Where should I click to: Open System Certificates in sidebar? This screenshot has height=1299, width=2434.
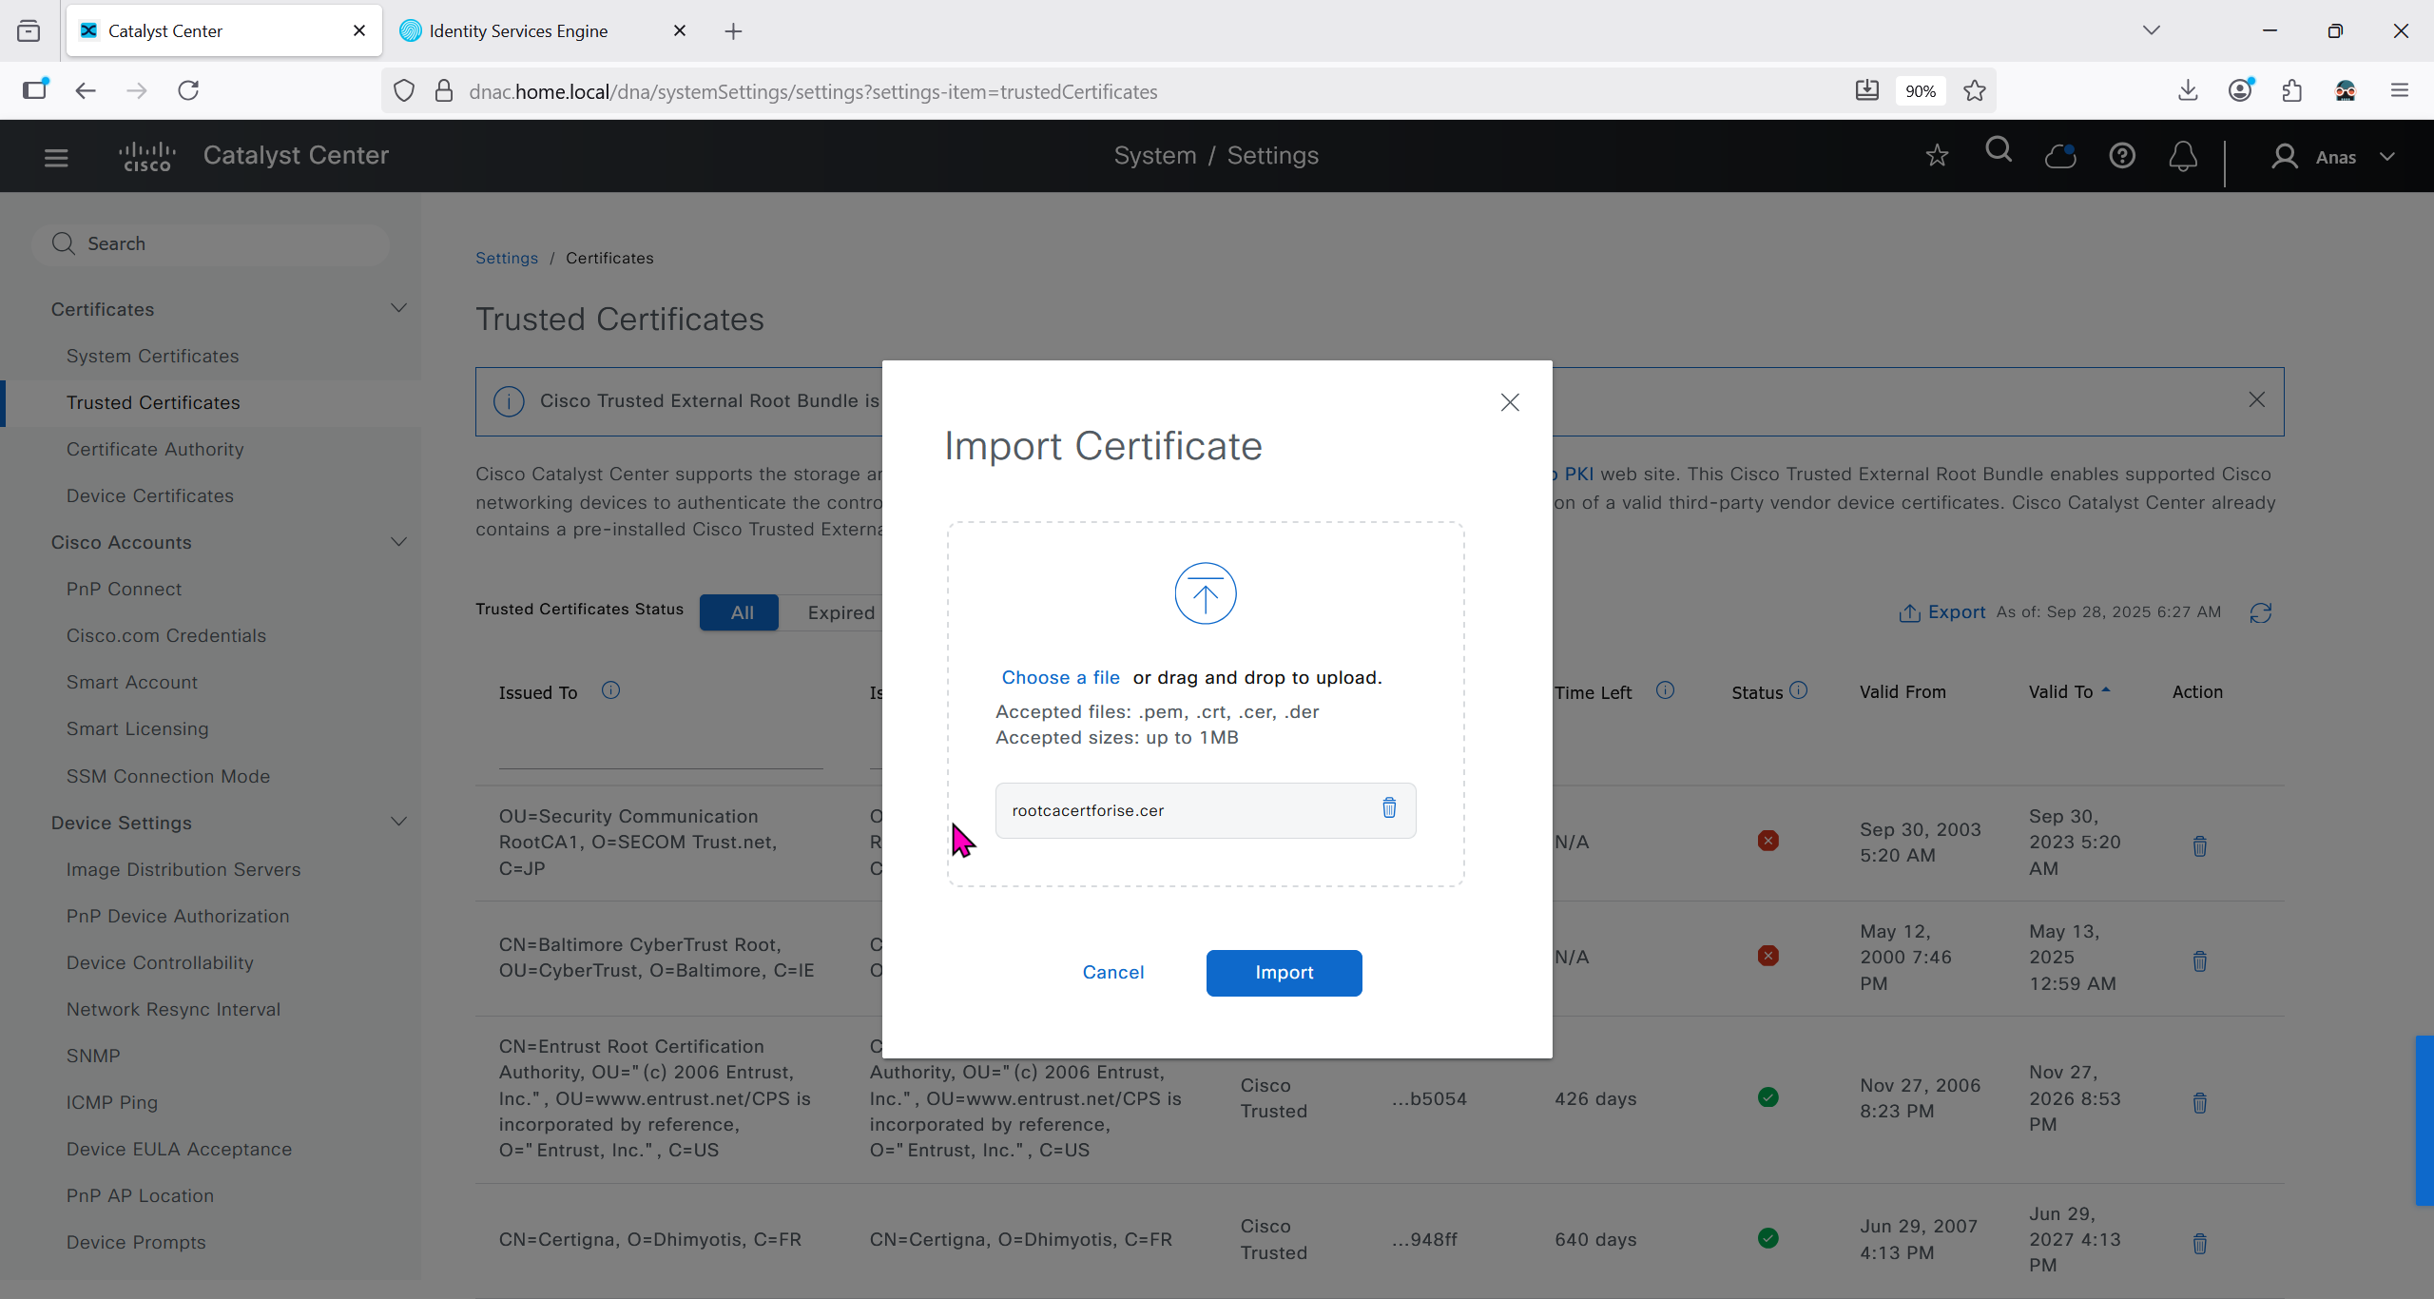(x=153, y=356)
